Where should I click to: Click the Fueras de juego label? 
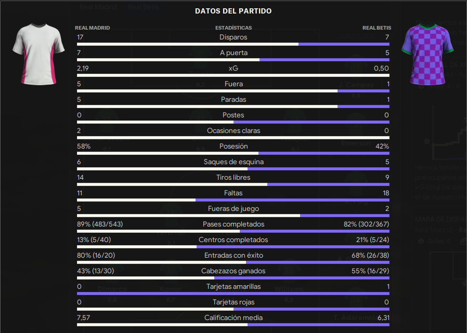coord(233,209)
